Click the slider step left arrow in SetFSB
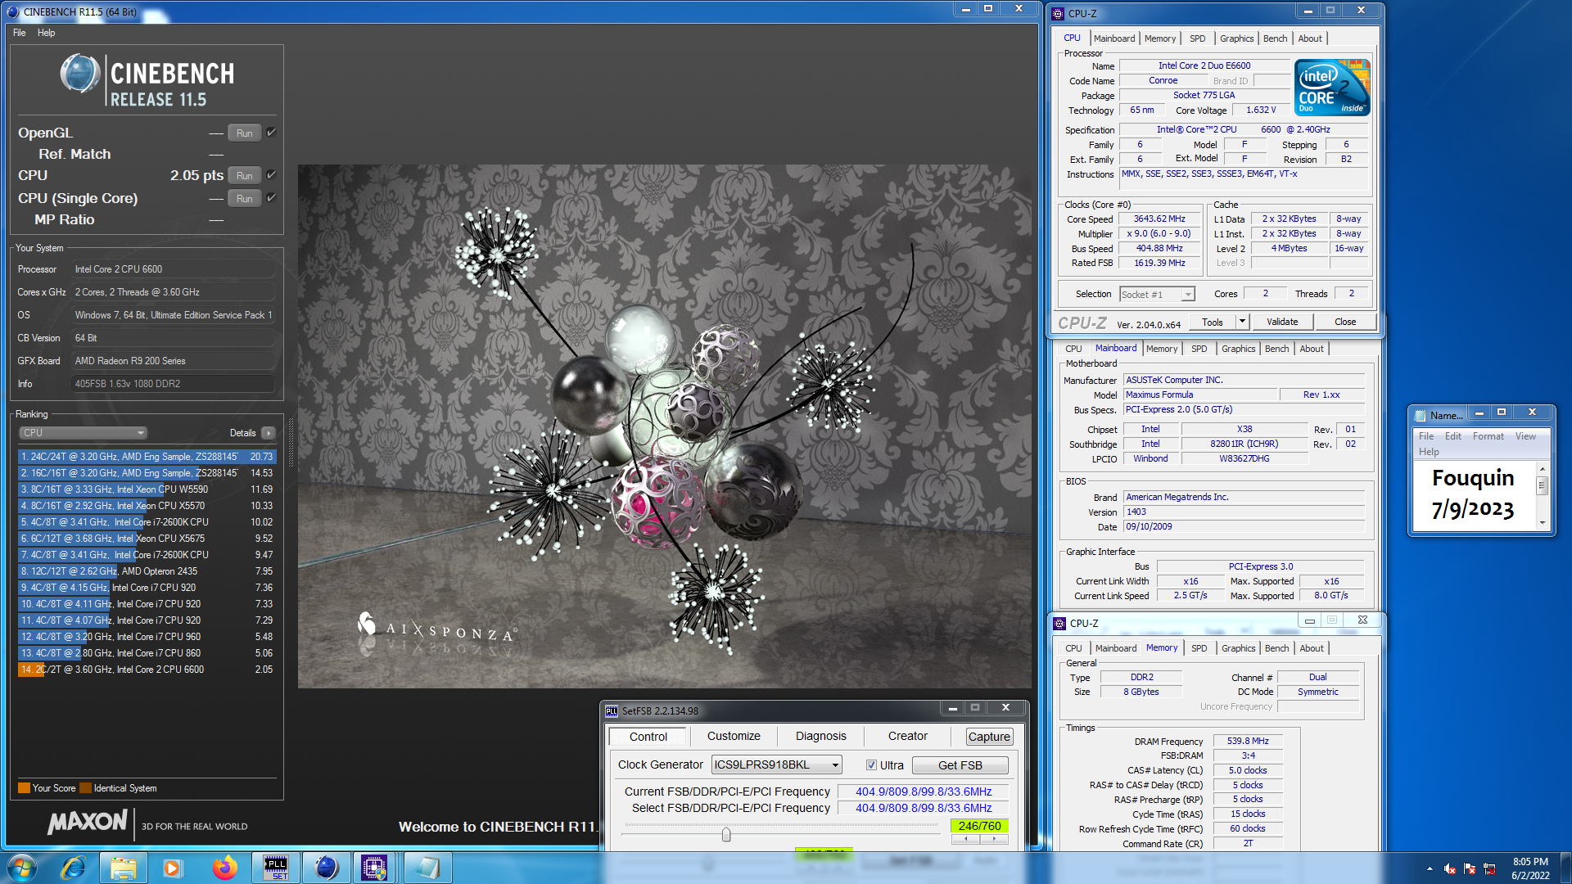Viewport: 1572px width, 884px height. tap(966, 839)
